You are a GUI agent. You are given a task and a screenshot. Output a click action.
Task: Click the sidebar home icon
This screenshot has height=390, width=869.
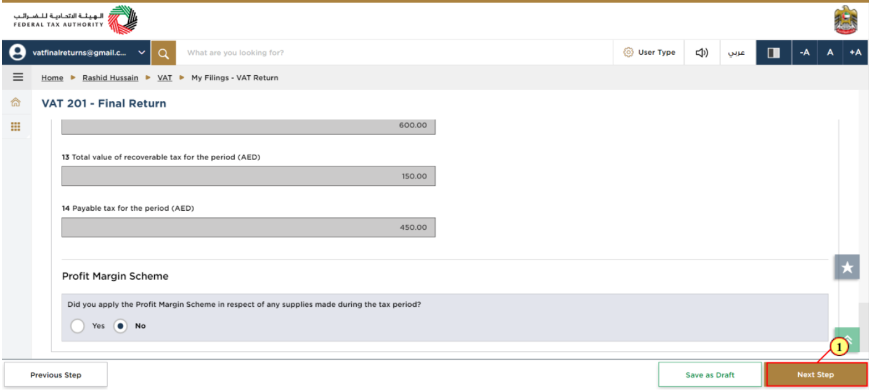coord(16,103)
